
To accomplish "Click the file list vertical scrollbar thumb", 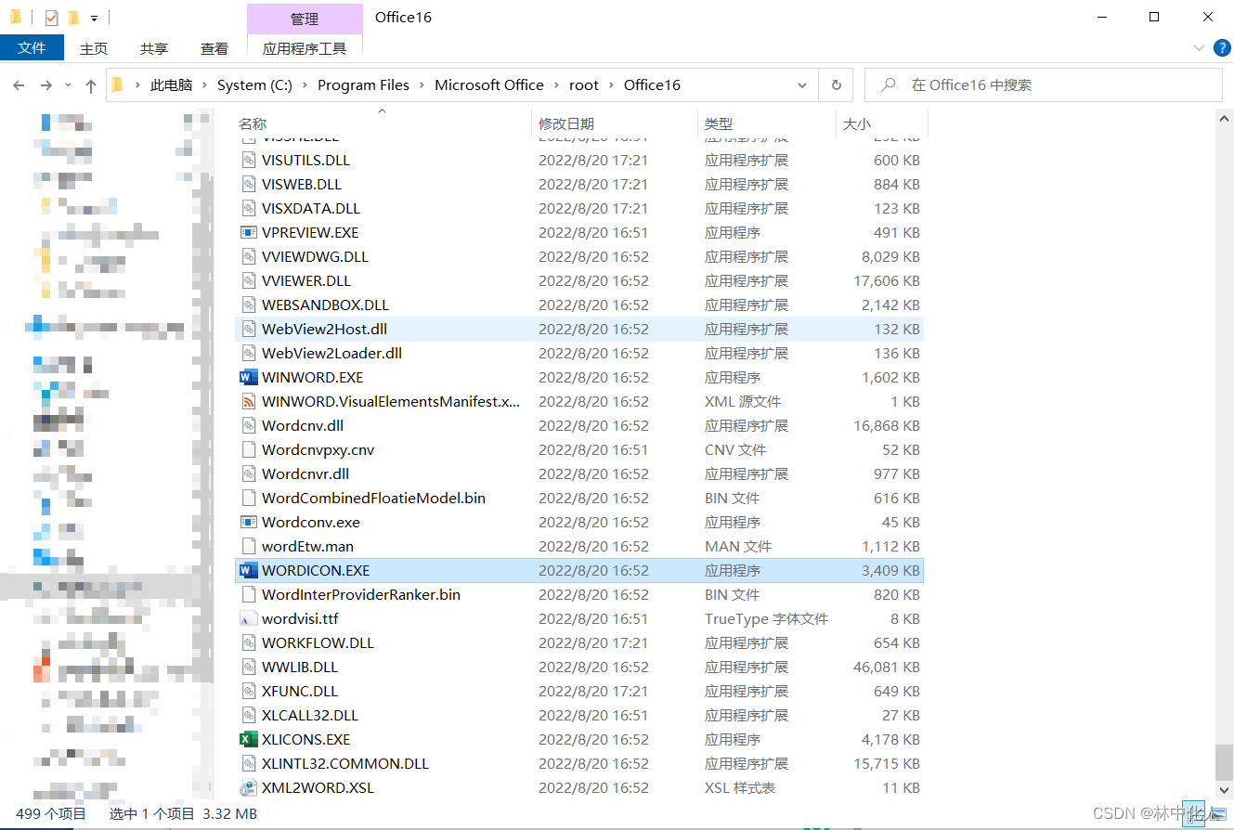I will click(1225, 762).
